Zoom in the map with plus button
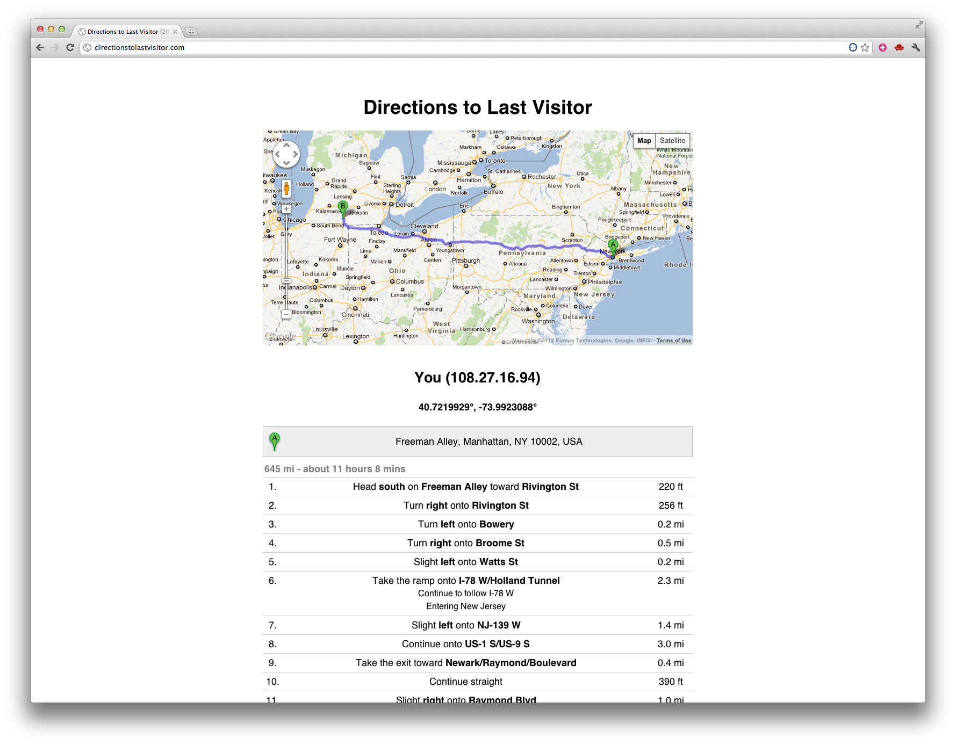 (x=286, y=209)
